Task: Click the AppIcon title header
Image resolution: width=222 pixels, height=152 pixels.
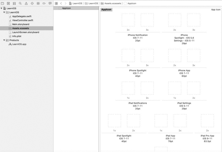Action: click(106, 9)
